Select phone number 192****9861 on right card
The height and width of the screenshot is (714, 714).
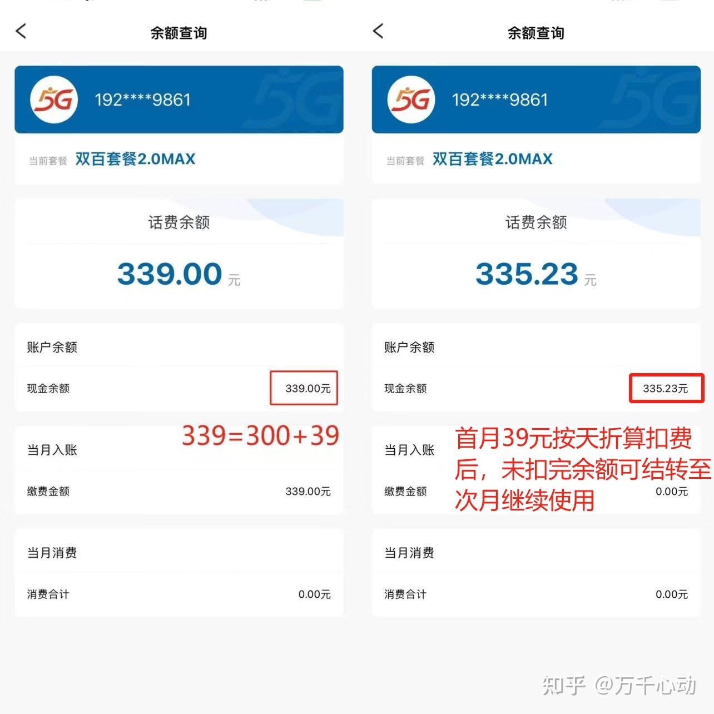tap(500, 100)
